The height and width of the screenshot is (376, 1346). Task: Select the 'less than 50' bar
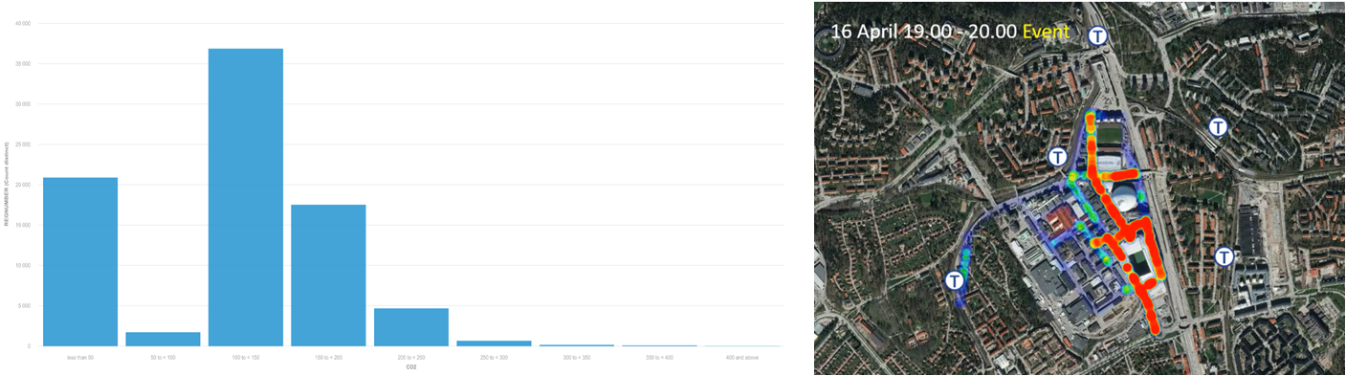80,261
